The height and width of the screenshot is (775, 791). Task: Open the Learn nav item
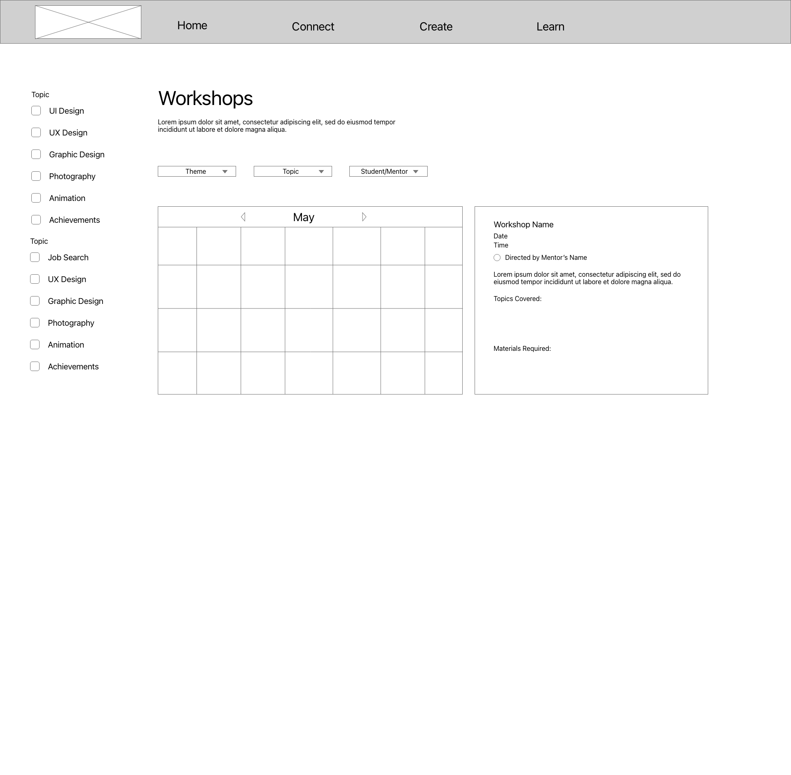tap(550, 27)
